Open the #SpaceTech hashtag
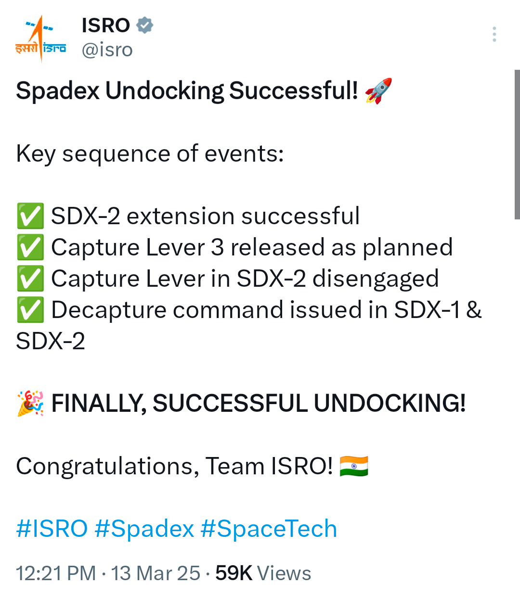Viewport: 520px width, 597px height. [268, 529]
